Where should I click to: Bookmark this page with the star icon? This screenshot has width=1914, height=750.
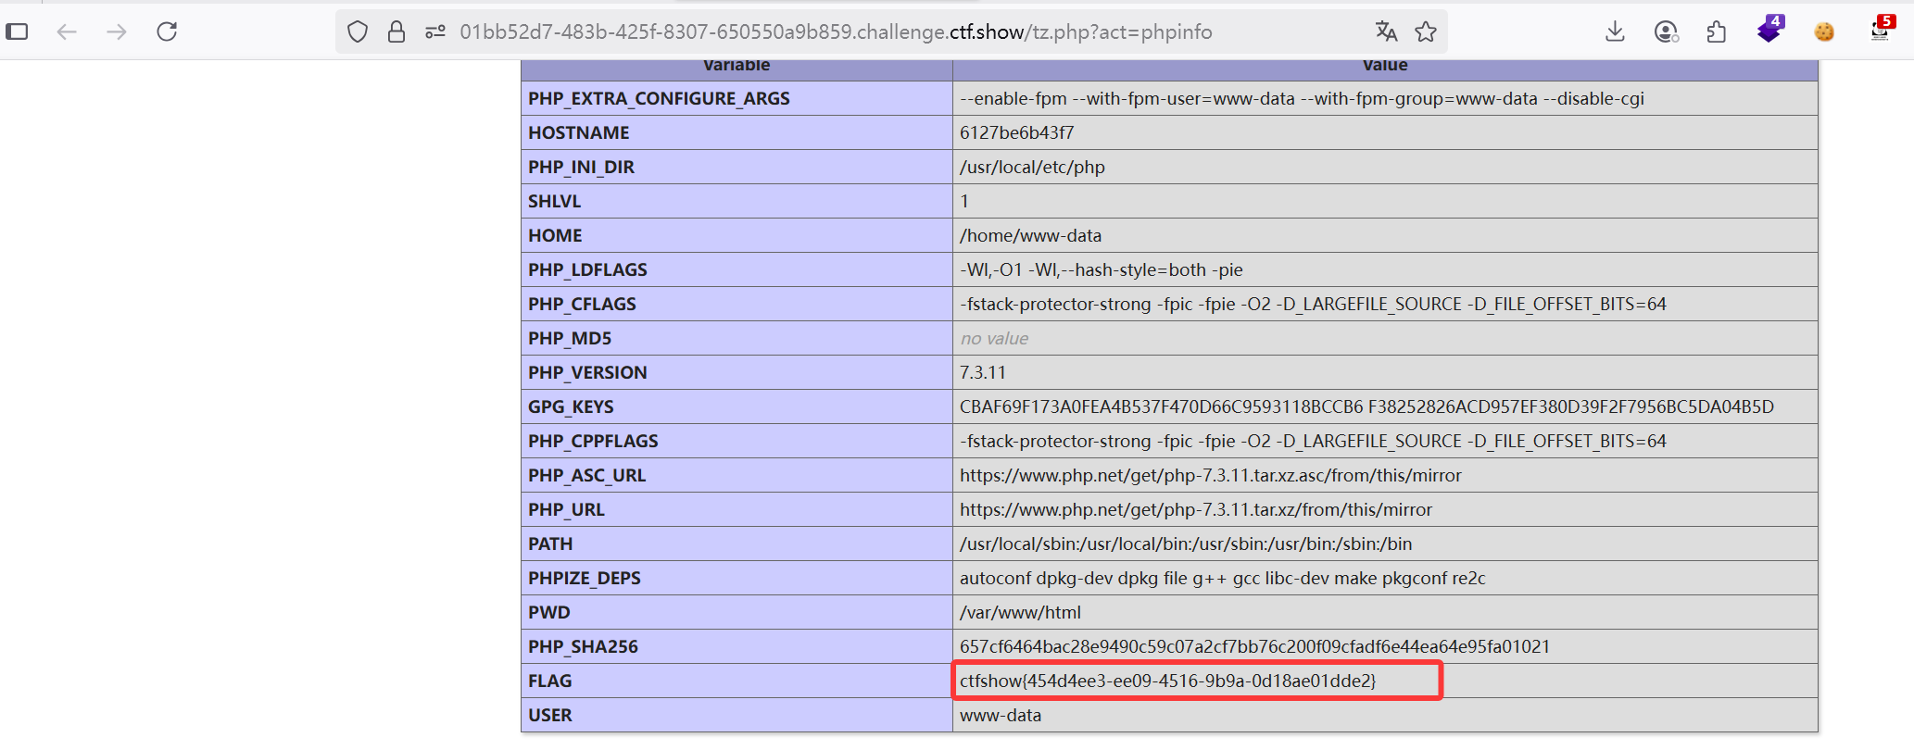[x=1426, y=32]
